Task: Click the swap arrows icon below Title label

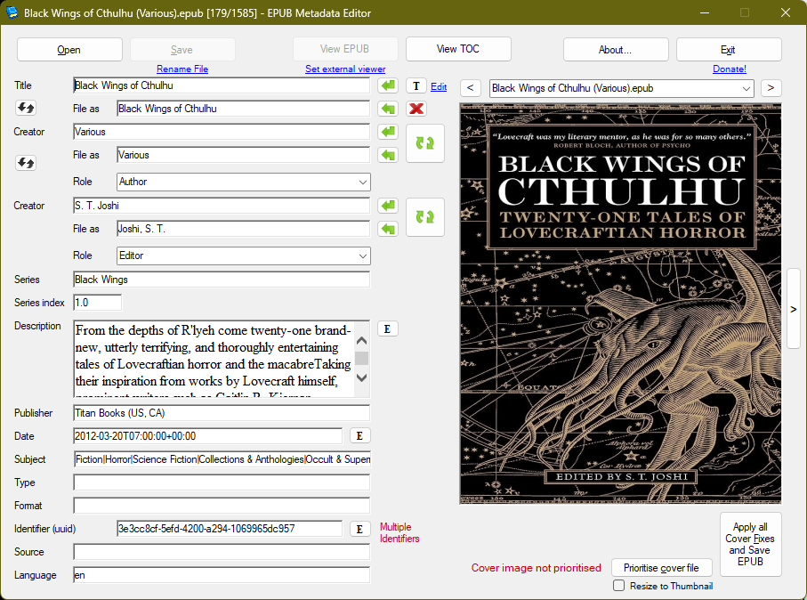Action: 26,108
